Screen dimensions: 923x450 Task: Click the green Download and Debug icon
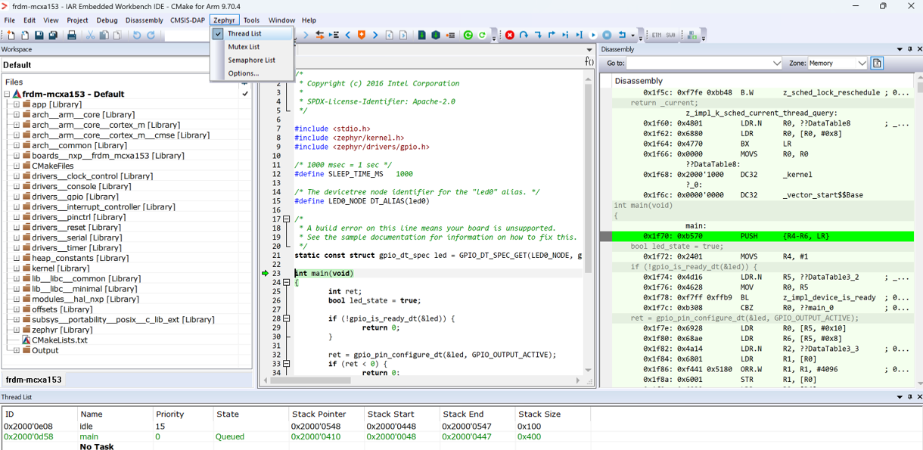[422, 35]
